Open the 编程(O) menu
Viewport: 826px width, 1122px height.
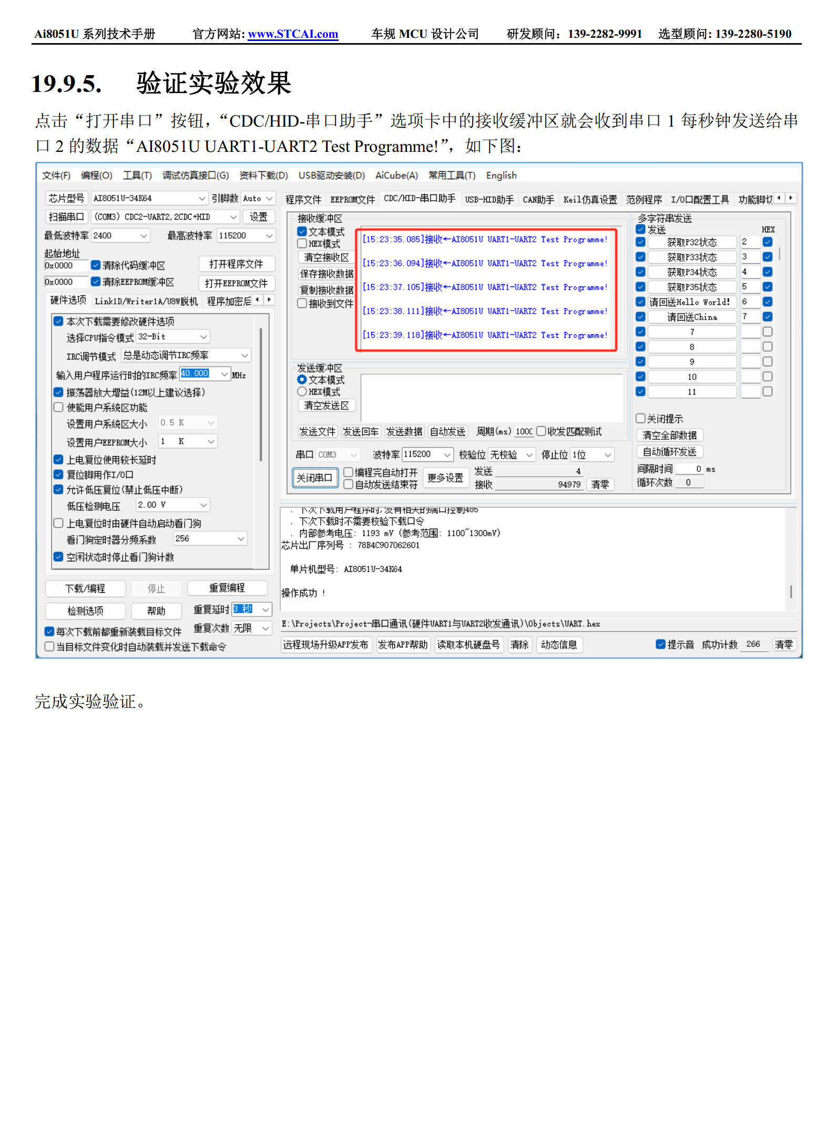pos(97,176)
